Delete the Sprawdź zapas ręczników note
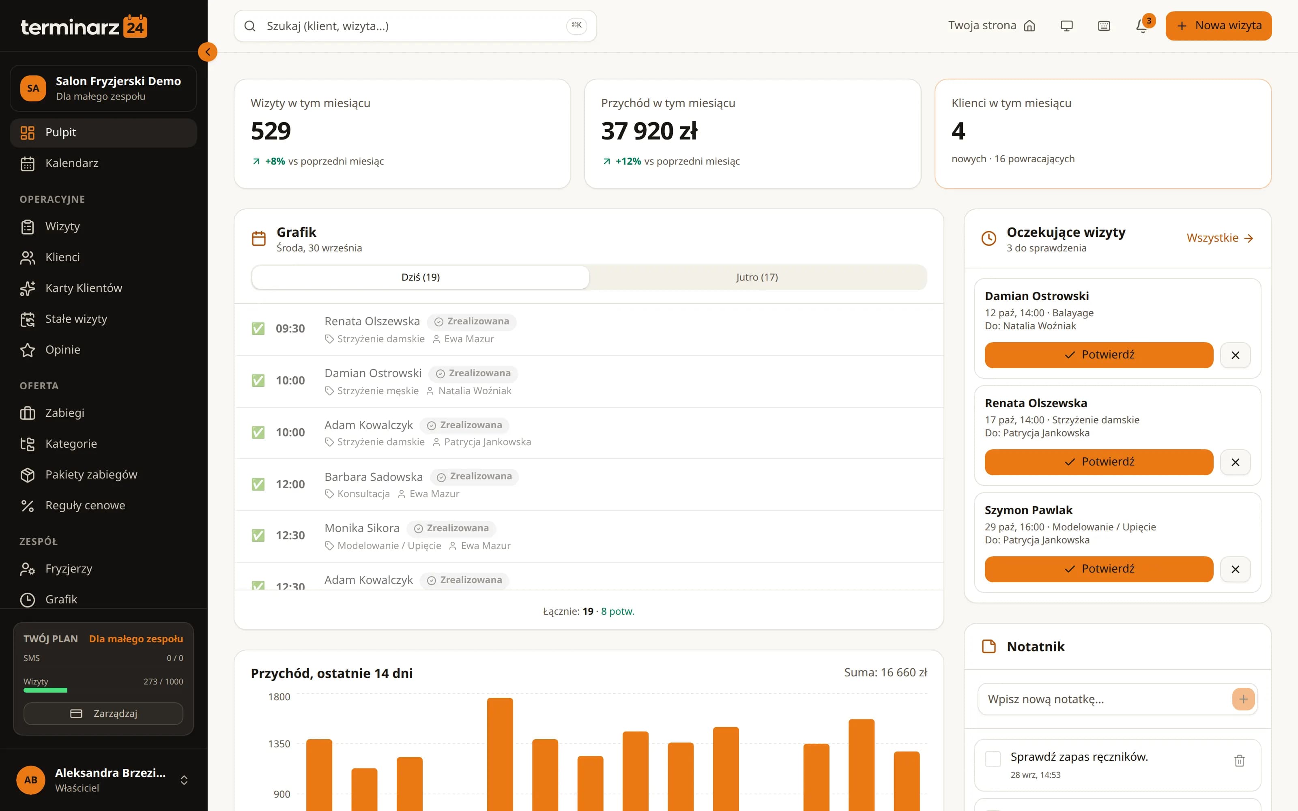Image resolution: width=1298 pixels, height=811 pixels. coord(1239,761)
